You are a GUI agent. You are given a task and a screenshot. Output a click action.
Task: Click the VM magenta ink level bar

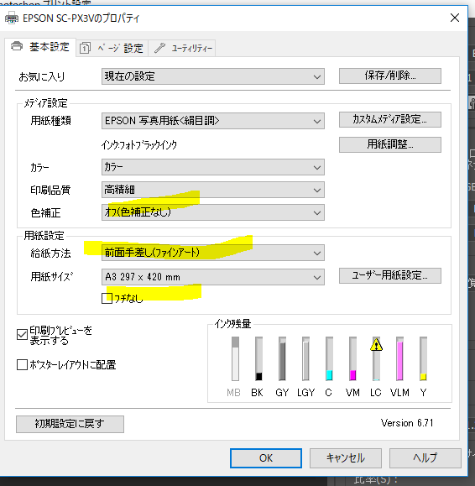(352, 358)
